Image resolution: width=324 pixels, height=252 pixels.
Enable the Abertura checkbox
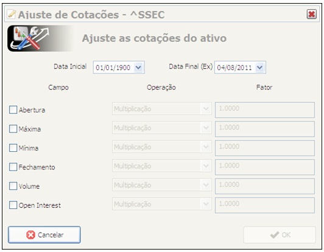tap(13, 110)
